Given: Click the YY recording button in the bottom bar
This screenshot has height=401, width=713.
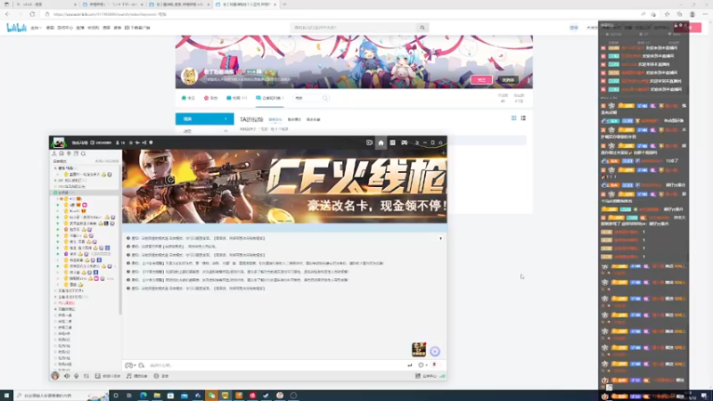Looking at the screenshot, I should point(162,376).
